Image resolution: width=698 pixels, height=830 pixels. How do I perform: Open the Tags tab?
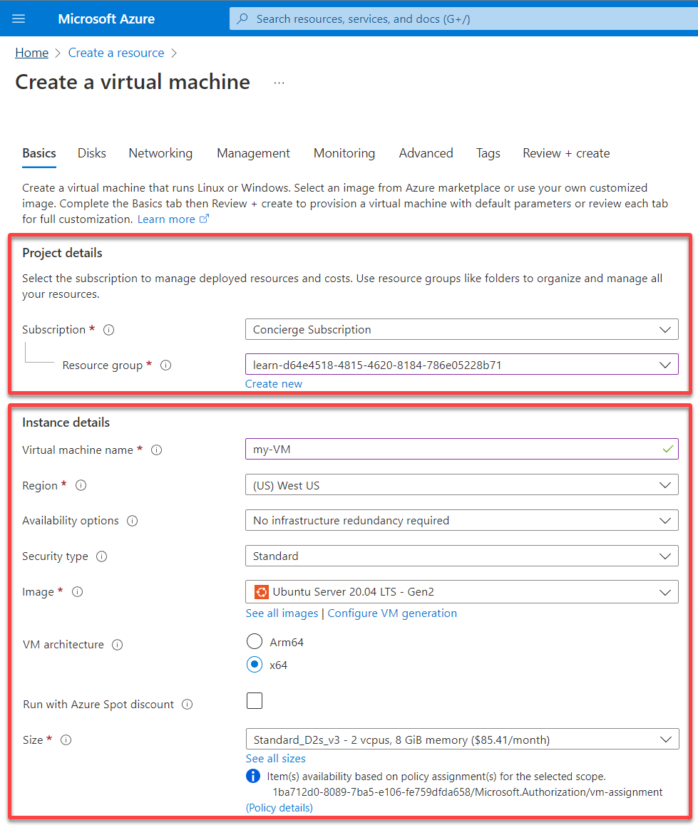[x=488, y=153]
